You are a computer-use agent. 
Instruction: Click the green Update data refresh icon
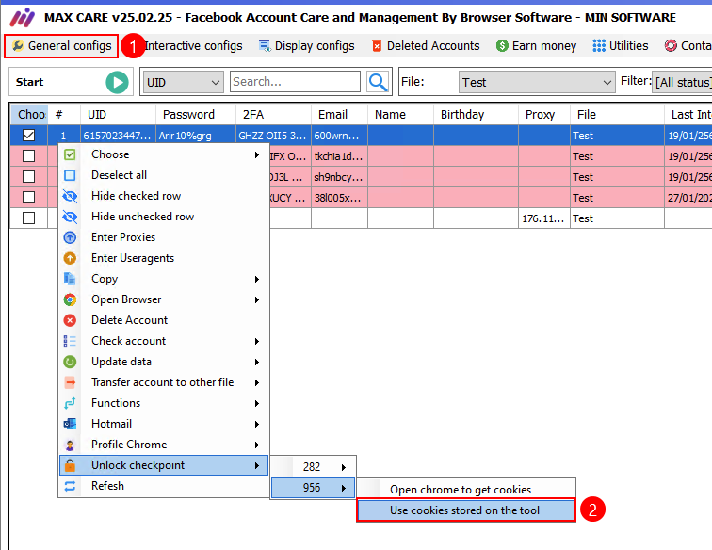70,362
